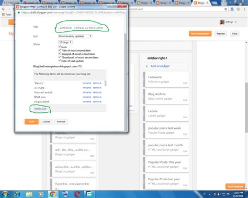Click Edit on popular posts last month gadget
The width and height of the screenshot is (248, 198).
[185, 151]
